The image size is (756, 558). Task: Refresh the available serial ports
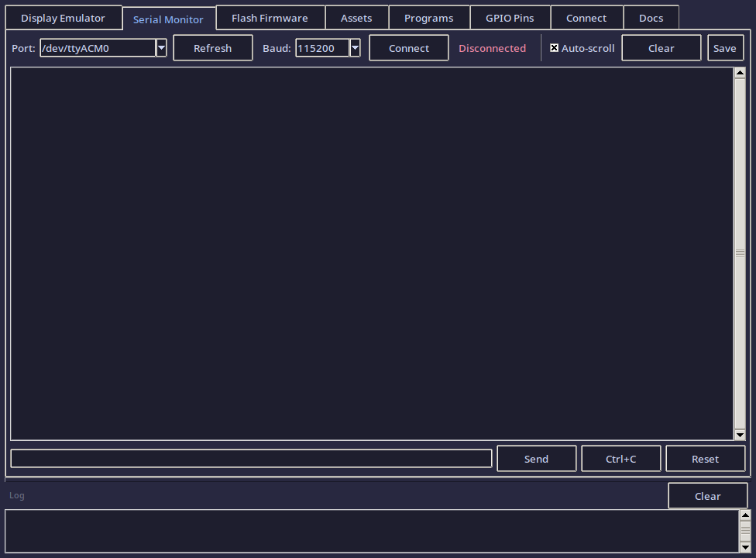(x=212, y=47)
